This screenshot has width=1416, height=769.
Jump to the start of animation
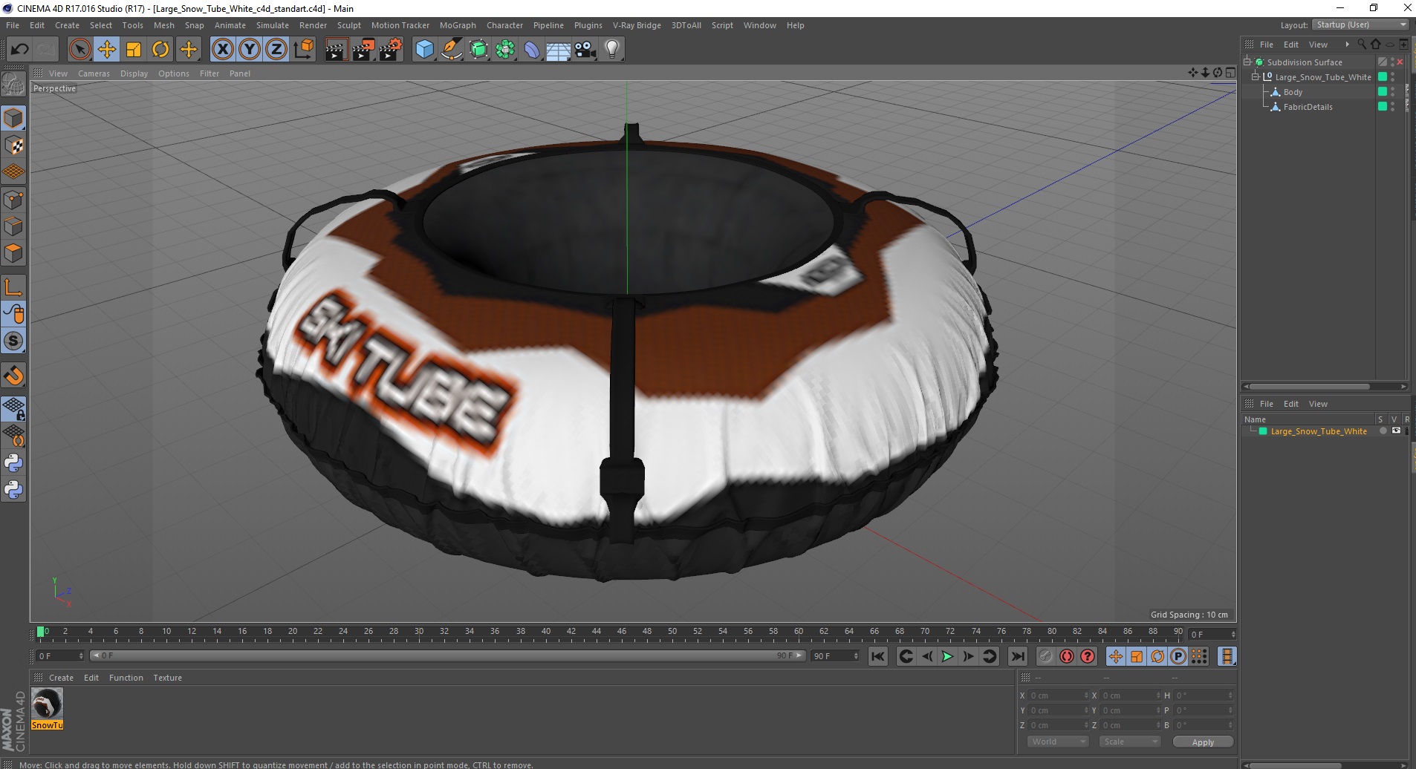(878, 656)
